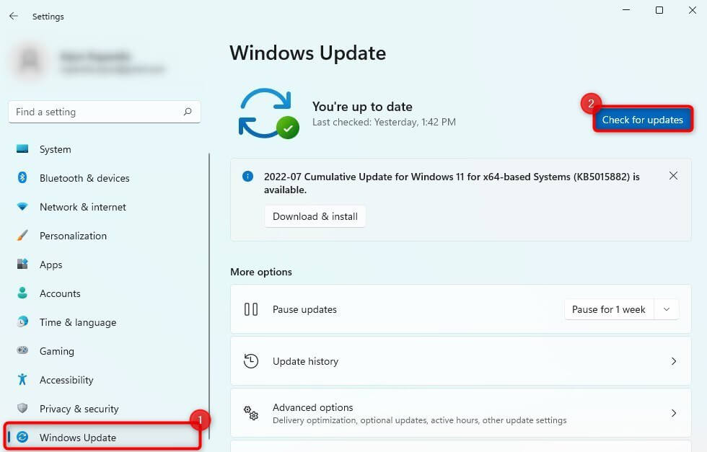
Task: Click the 'Pause updates' label
Action: point(304,309)
